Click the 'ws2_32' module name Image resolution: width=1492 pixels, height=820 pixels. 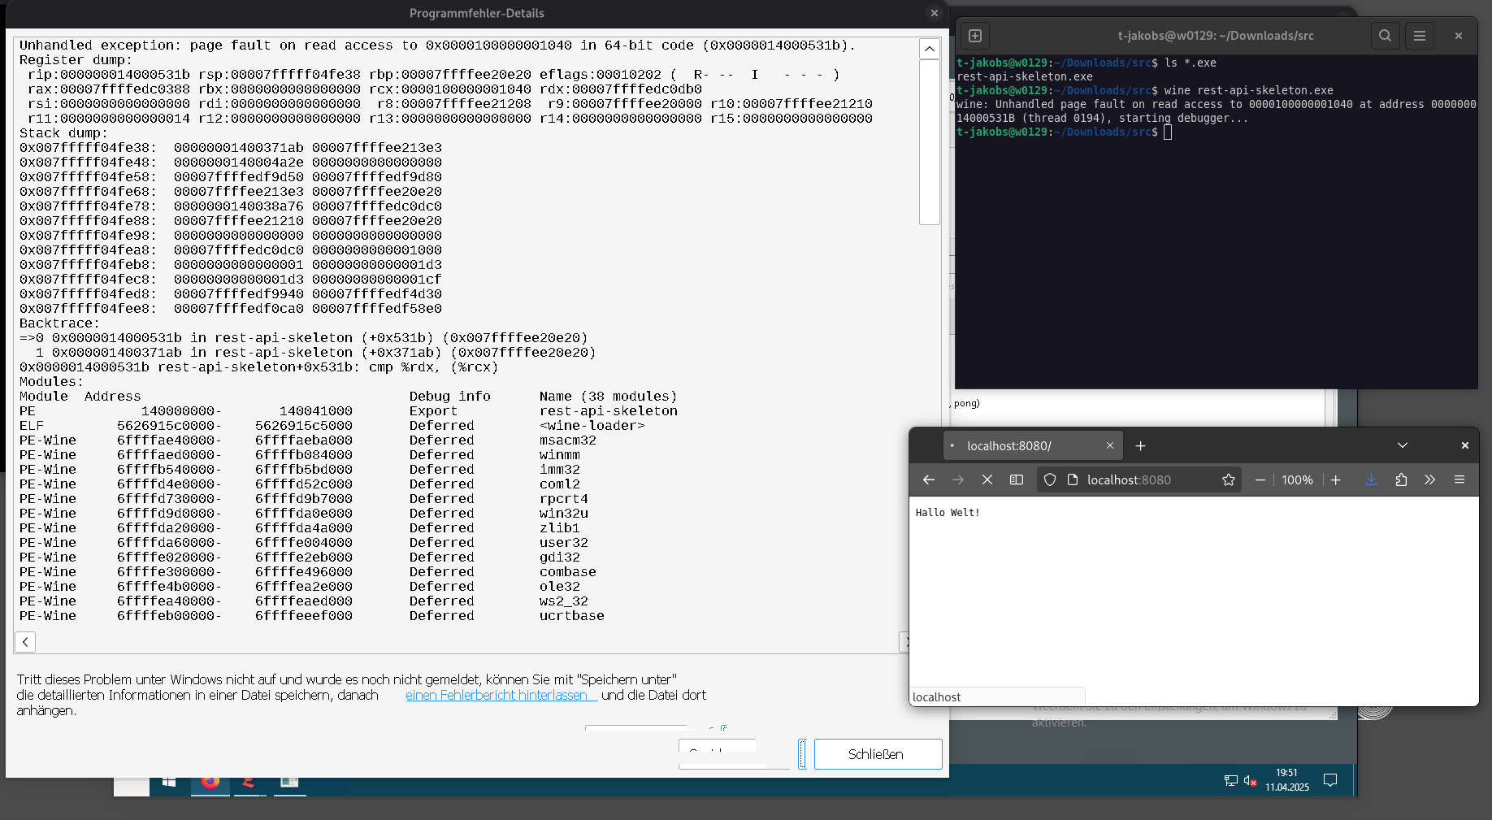point(564,601)
